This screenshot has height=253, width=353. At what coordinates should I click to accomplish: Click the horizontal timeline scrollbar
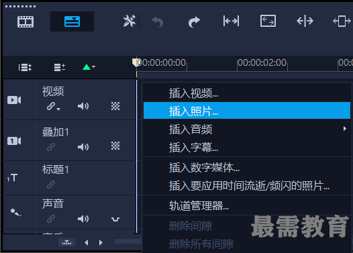(128, 242)
